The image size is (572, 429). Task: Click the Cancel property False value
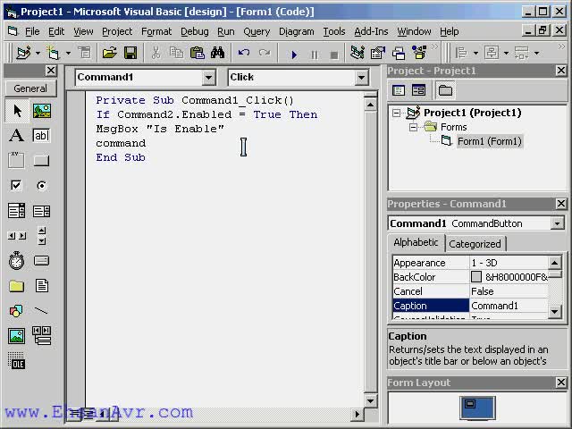point(509,291)
